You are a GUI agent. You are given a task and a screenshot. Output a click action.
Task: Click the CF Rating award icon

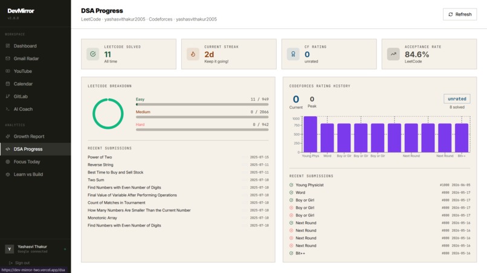[x=293, y=54]
